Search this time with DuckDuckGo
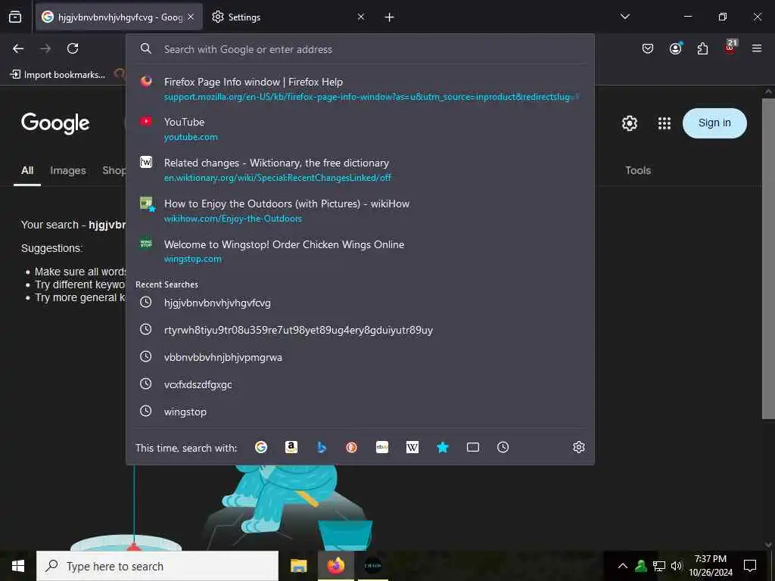The image size is (775, 581). (351, 447)
